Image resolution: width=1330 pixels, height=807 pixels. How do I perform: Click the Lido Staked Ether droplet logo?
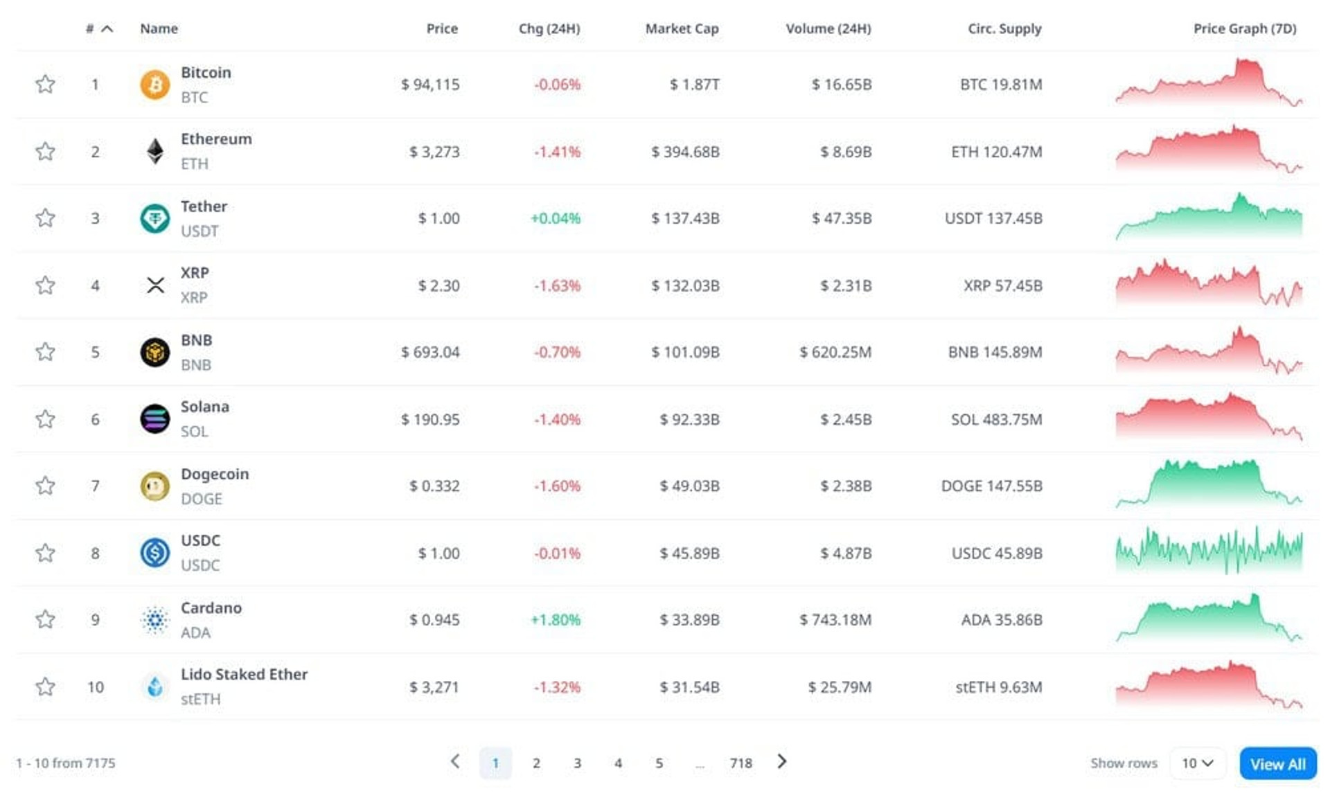(x=154, y=686)
